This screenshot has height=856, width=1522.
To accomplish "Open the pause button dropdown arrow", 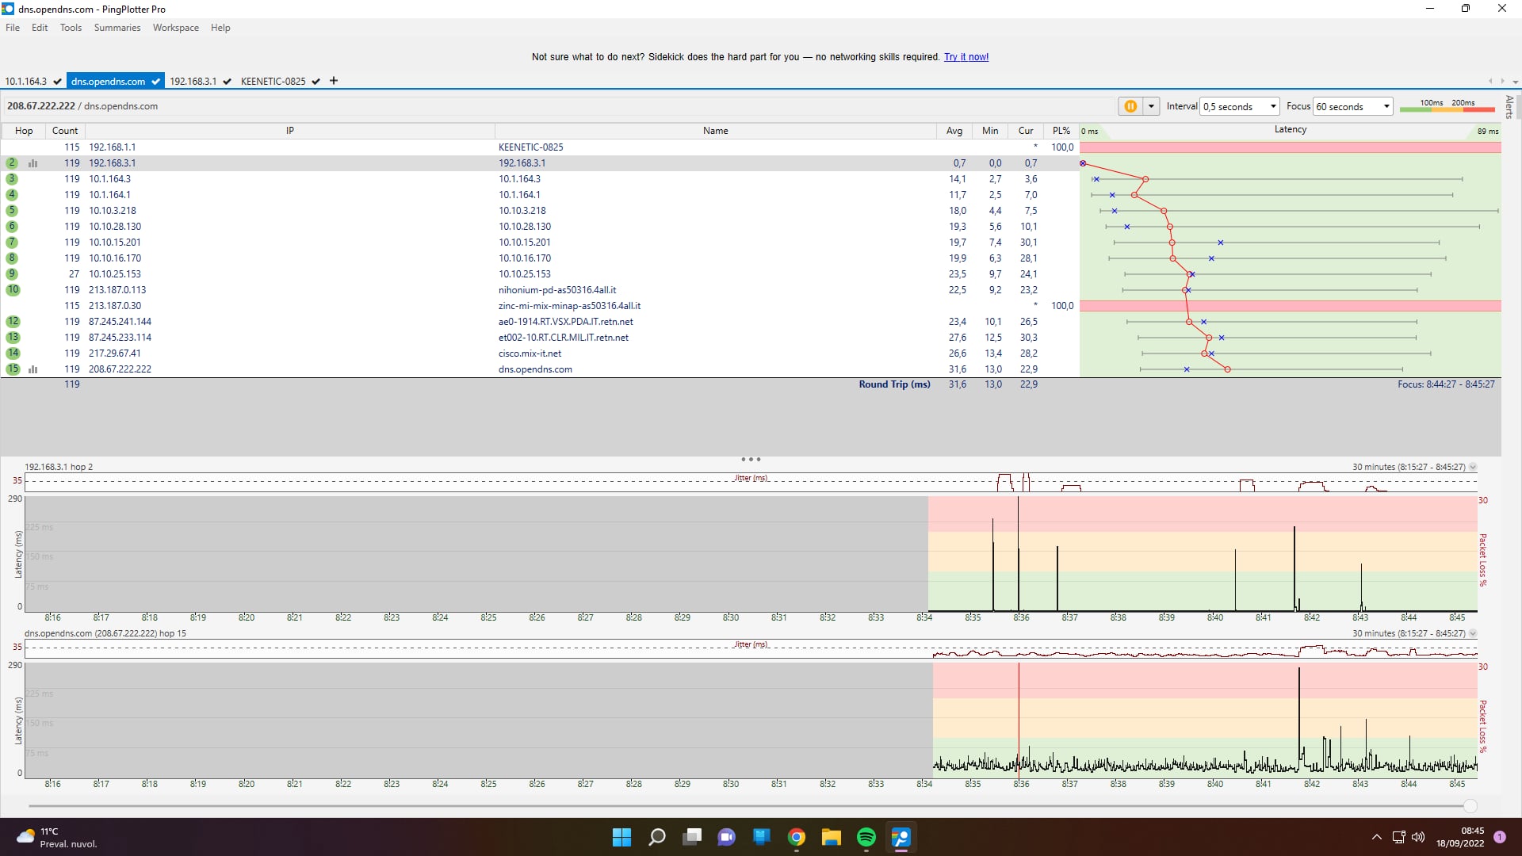I will pyautogui.click(x=1151, y=106).
